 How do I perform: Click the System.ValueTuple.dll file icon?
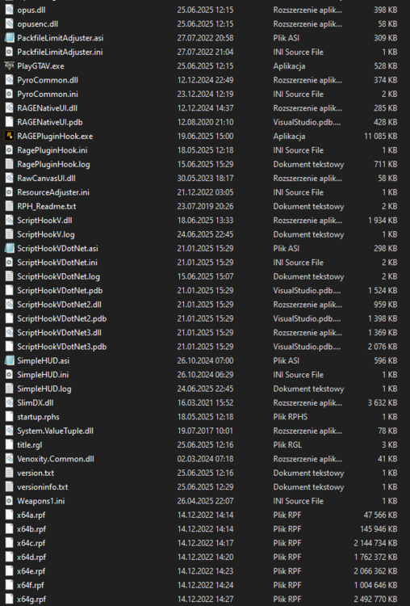coord(9,431)
